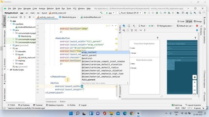This screenshot has width=209, height=117.
Task: Open the Profiler tool window
Action: click(x=71, y=105)
